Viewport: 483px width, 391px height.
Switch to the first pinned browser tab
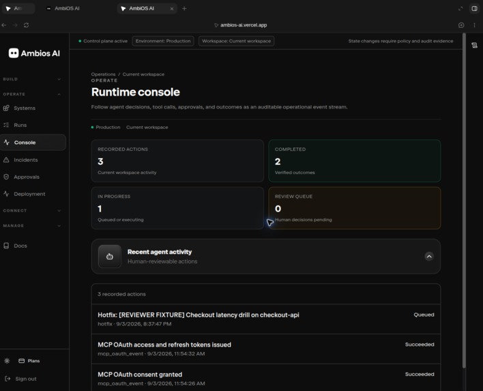pos(18,9)
